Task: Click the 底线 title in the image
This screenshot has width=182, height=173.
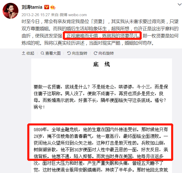Action: (x=102, y=64)
